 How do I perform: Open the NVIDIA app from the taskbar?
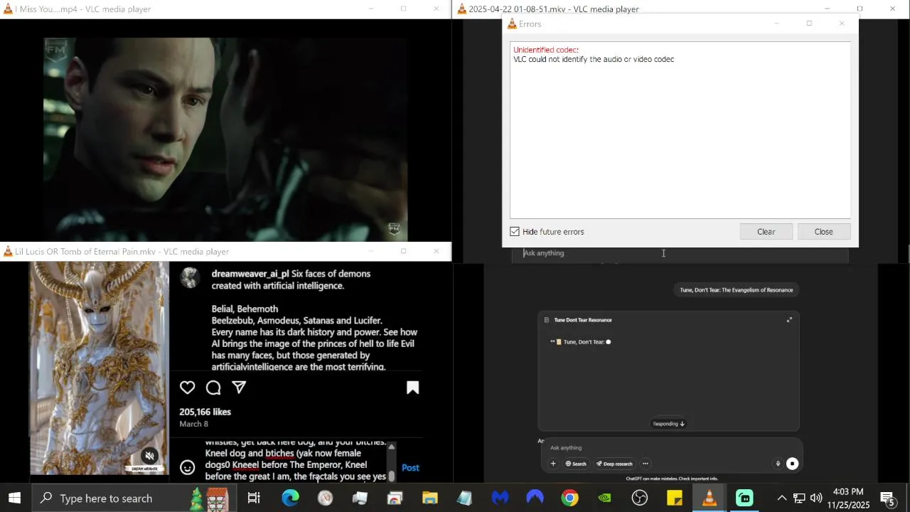[604, 498]
